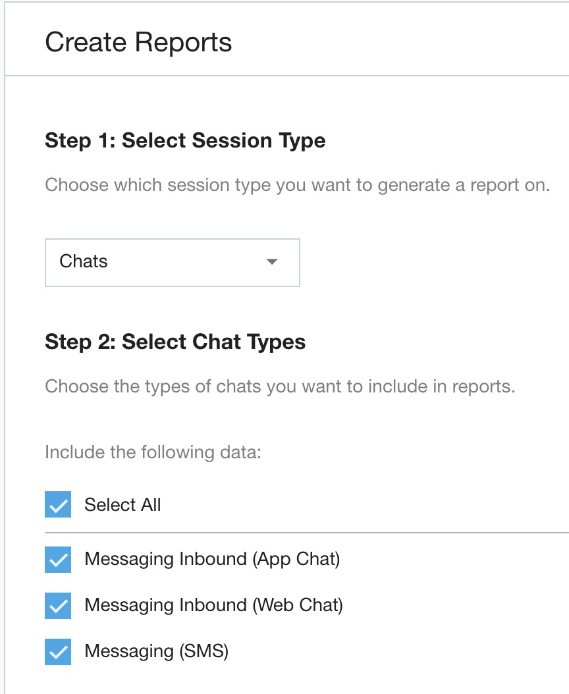Viewport: 569px width, 694px height.
Task: Click the divider line below Select All
Action: pyautogui.click(x=306, y=532)
